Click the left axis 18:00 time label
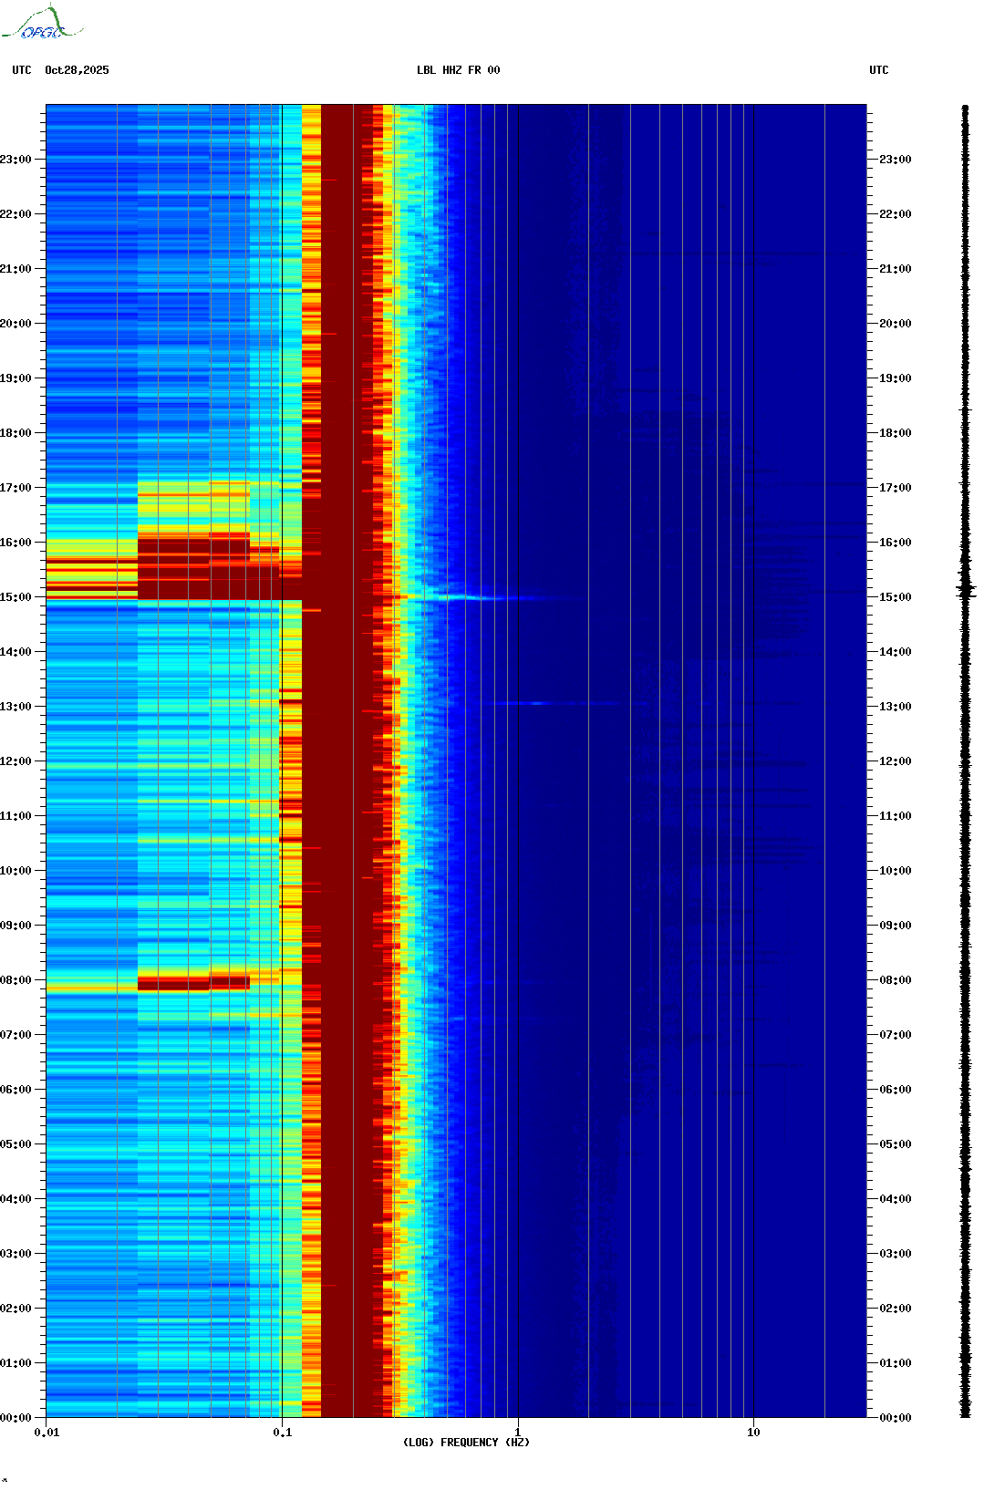 click(x=16, y=433)
